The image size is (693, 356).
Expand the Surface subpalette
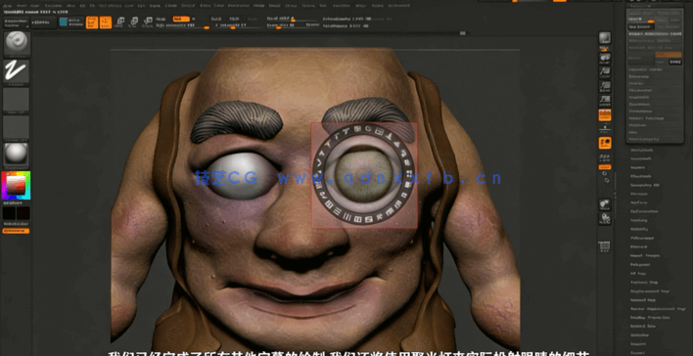coord(638,202)
